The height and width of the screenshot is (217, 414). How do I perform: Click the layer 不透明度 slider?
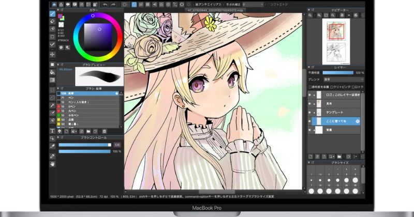[338, 73]
